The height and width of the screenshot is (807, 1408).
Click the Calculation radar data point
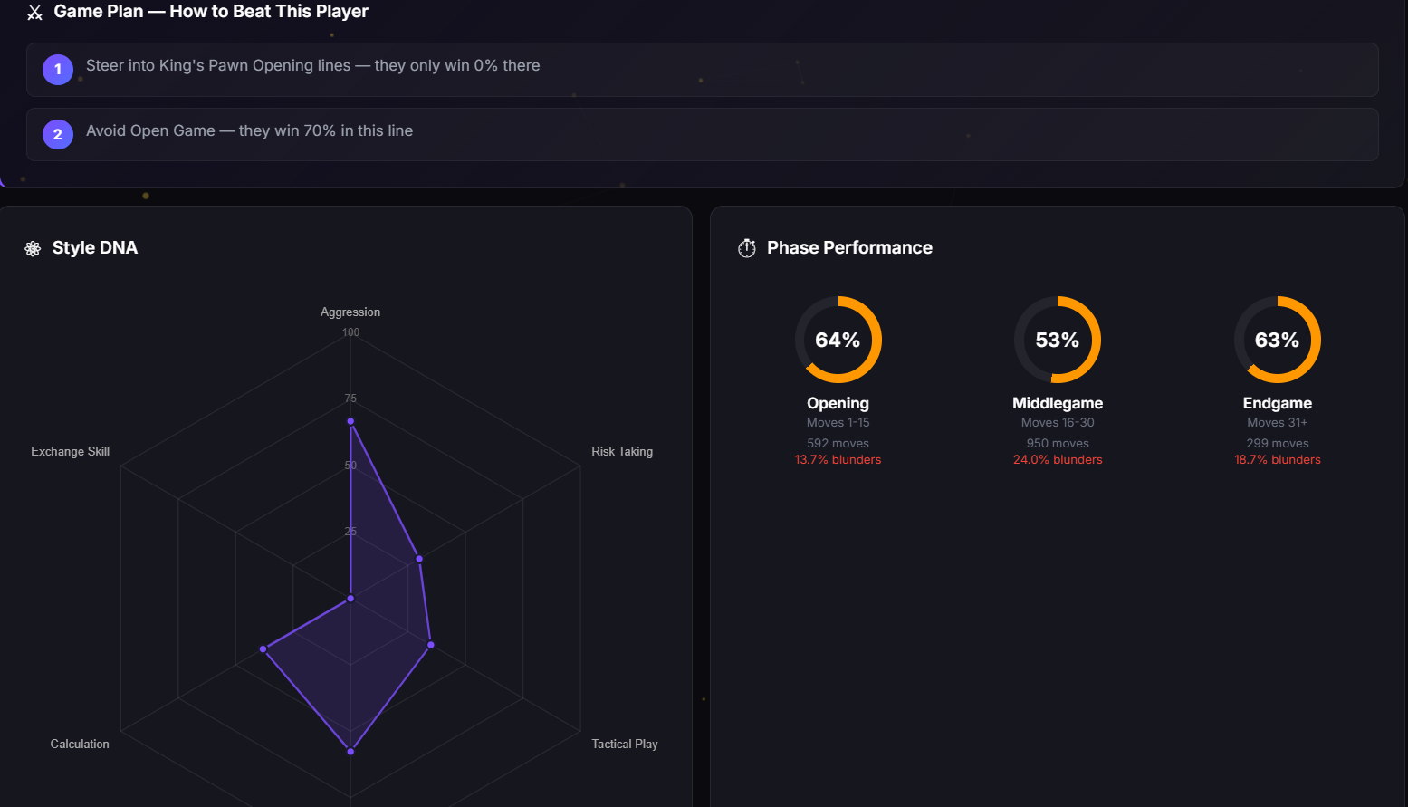(x=263, y=648)
